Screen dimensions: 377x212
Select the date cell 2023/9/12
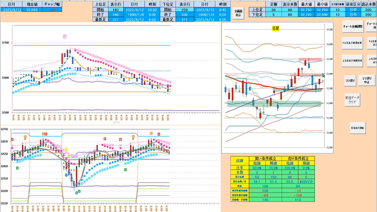click(x=134, y=10)
